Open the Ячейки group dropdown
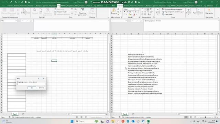The image size is (220, 124). pyautogui.click(x=189, y=11)
